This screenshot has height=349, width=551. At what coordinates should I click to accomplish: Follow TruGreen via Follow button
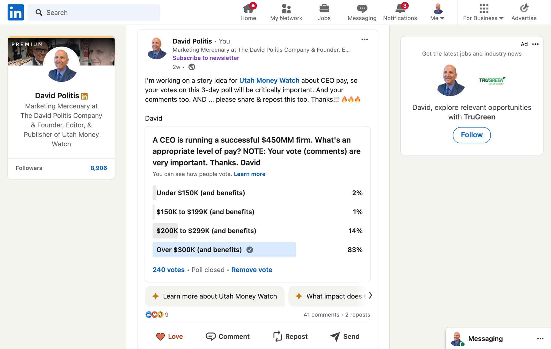point(472,135)
